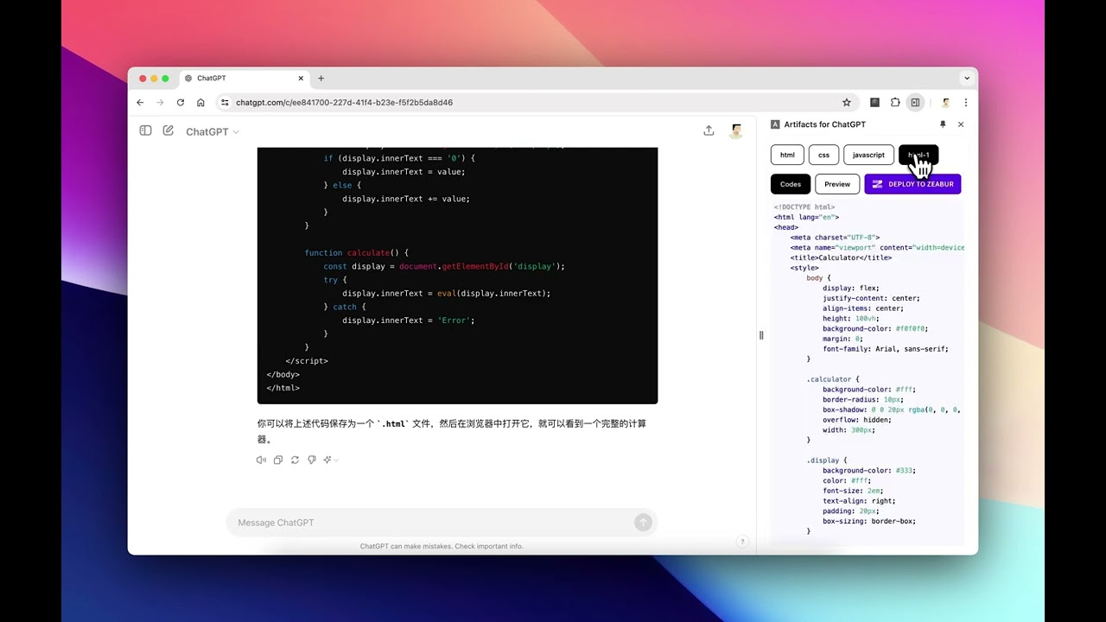Click the 'function calculate()' code line
Viewport: 1106px width, 622px height.
(357, 252)
